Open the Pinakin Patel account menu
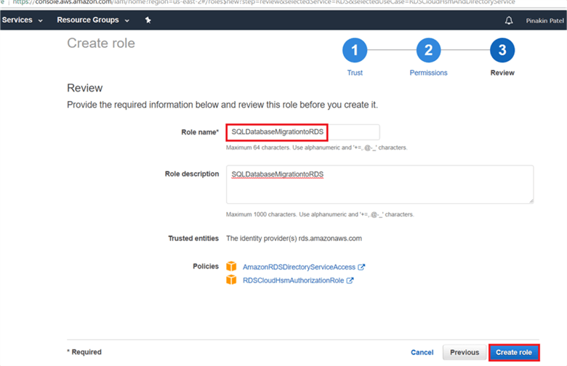This screenshot has height=366, width=567. [545, 20]
